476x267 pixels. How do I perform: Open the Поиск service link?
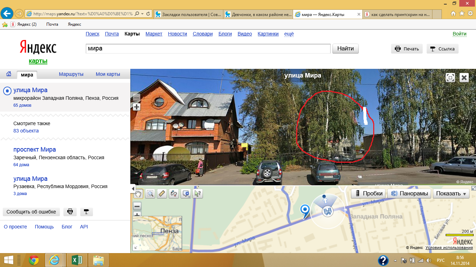click(93, 34)
